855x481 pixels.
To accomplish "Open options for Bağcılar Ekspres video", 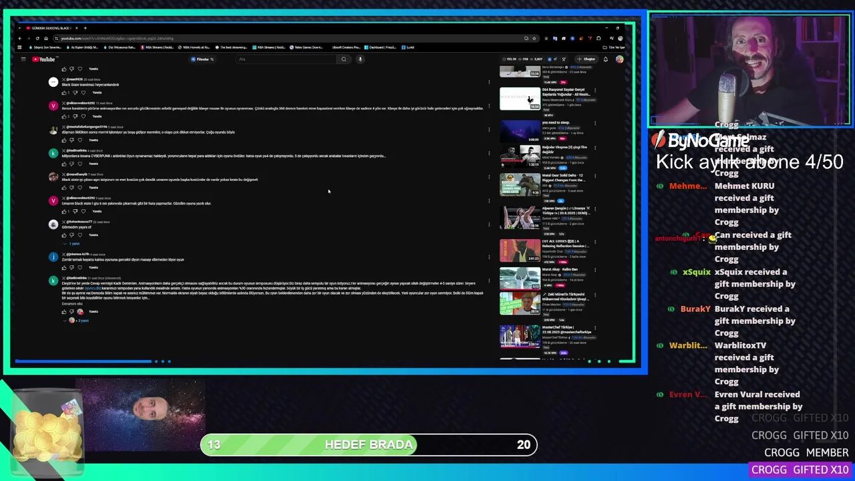I will (x=594, y=148).
